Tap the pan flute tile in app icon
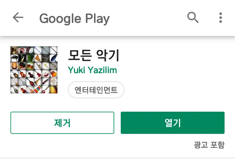235x160 pixels. [38, 58]
